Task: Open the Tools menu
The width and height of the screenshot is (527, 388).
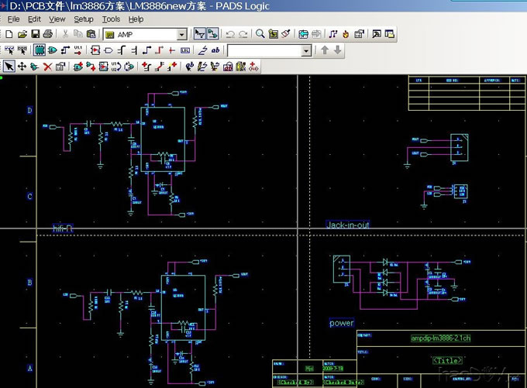Action: coord(111,19)
